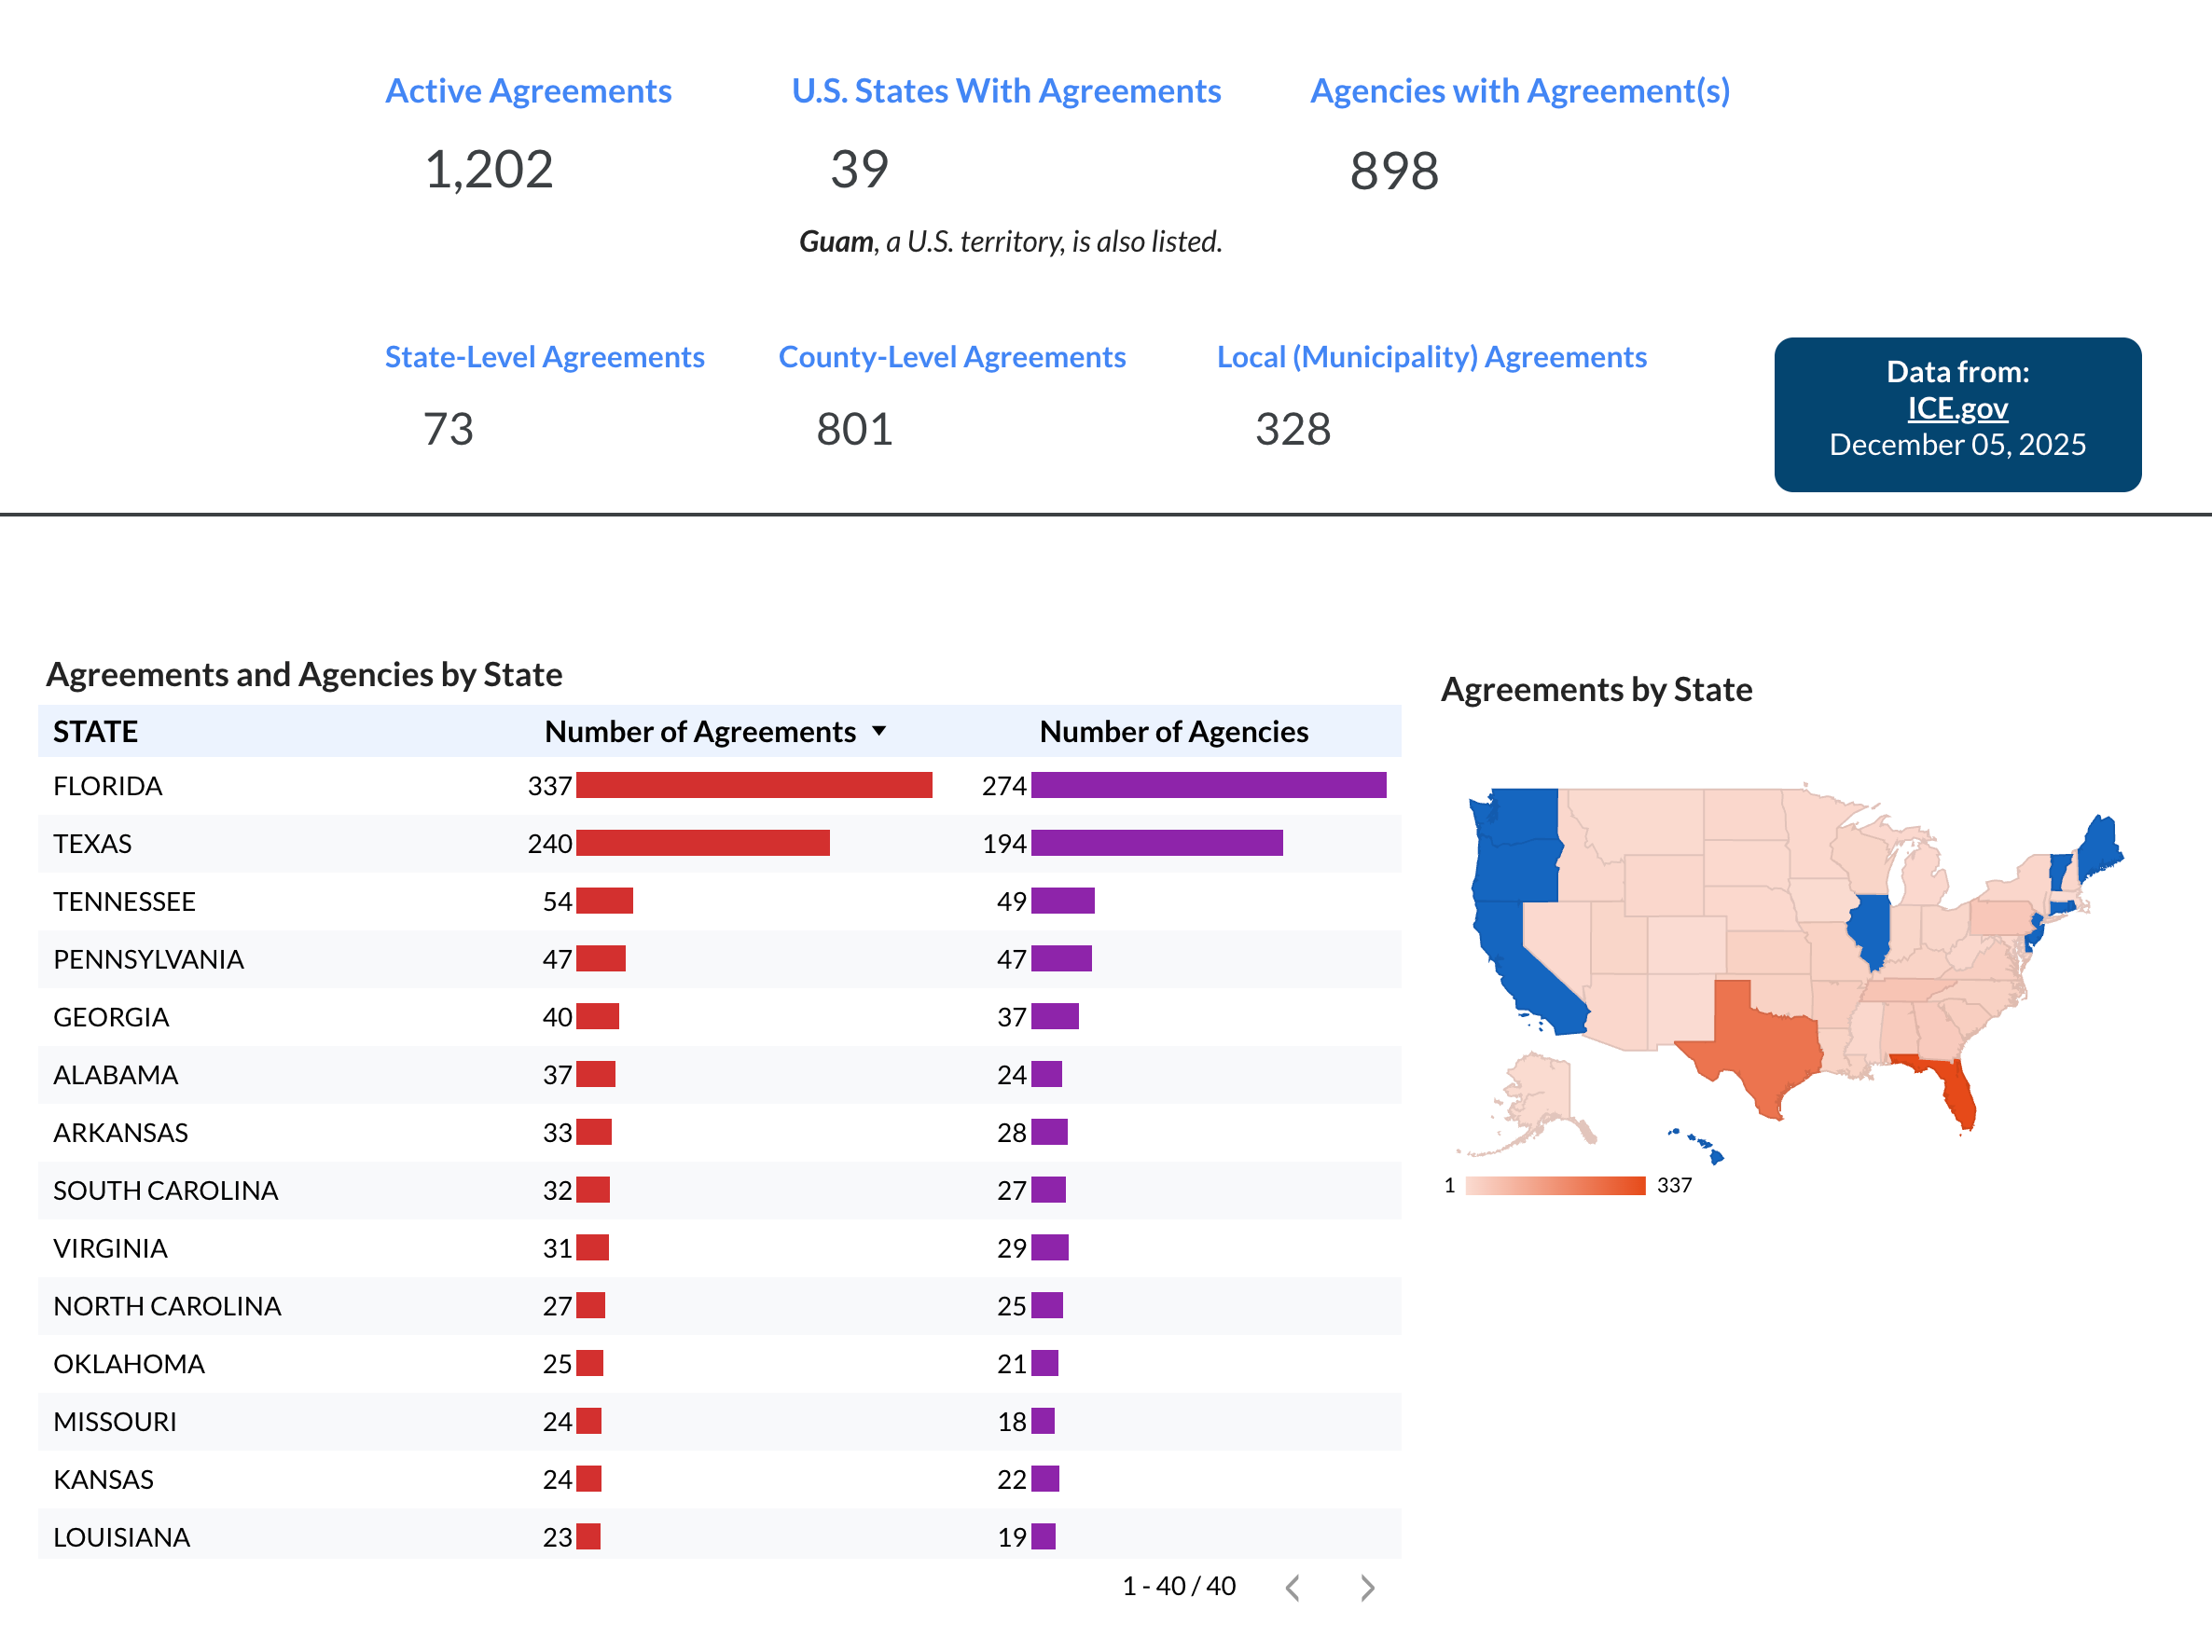The height and width of the screenshot is (1652, 2212).
Task: Click Hawaii on the map
Action: coord(1716,1156)
